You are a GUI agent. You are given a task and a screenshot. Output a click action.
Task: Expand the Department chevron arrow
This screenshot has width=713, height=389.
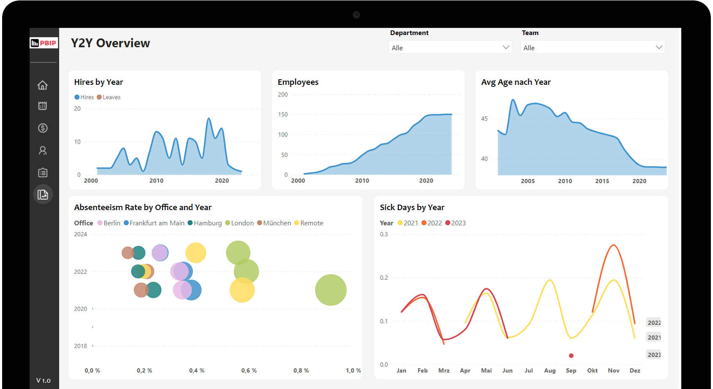(x=506, y=47)
